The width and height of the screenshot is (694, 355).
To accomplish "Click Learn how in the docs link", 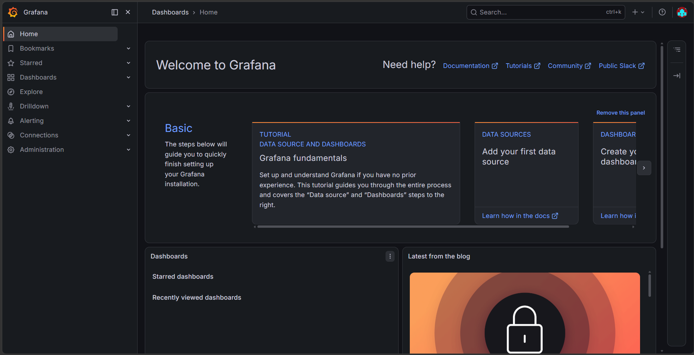I will click(520, 216).
